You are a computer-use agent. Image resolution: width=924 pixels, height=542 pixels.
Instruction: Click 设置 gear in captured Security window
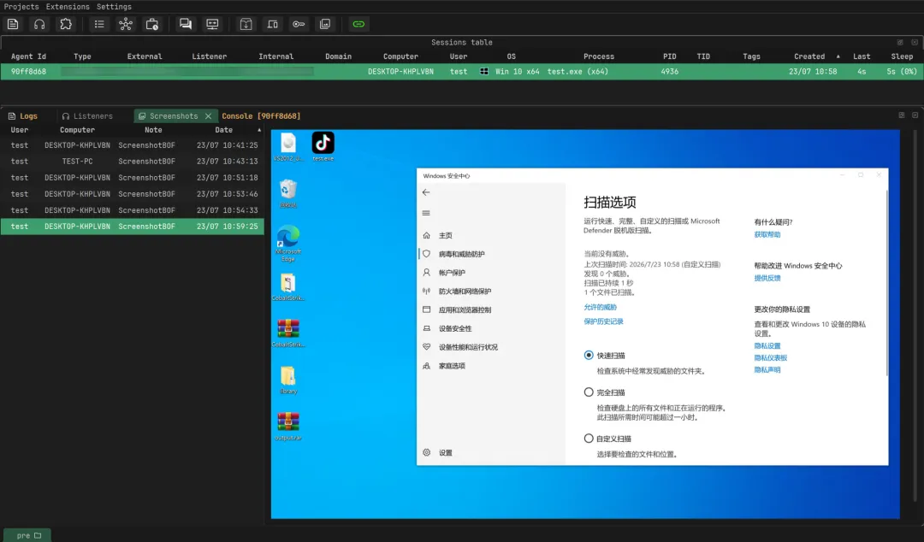click(x=427, y=452)
